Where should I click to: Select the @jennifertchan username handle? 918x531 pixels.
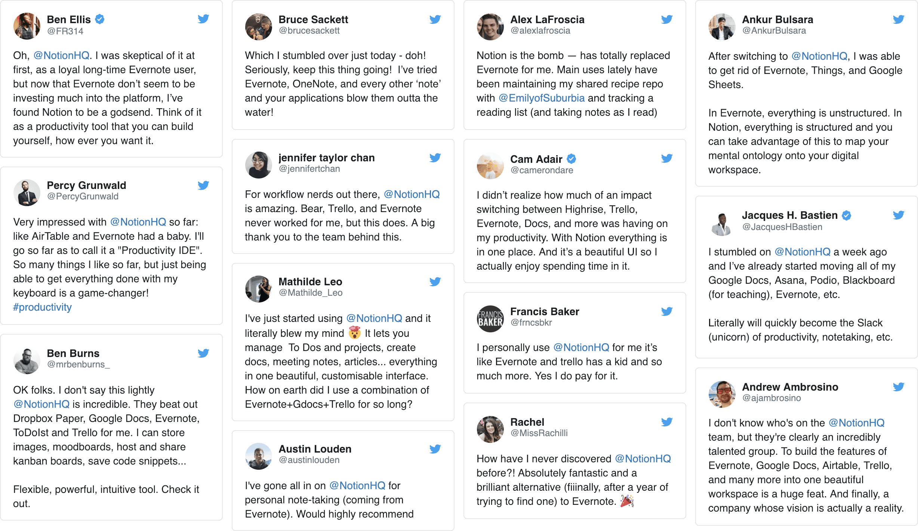click(309, 169)
